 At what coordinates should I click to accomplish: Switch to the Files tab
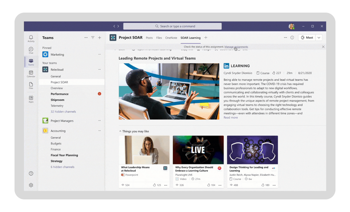click(x=159, y=38)
